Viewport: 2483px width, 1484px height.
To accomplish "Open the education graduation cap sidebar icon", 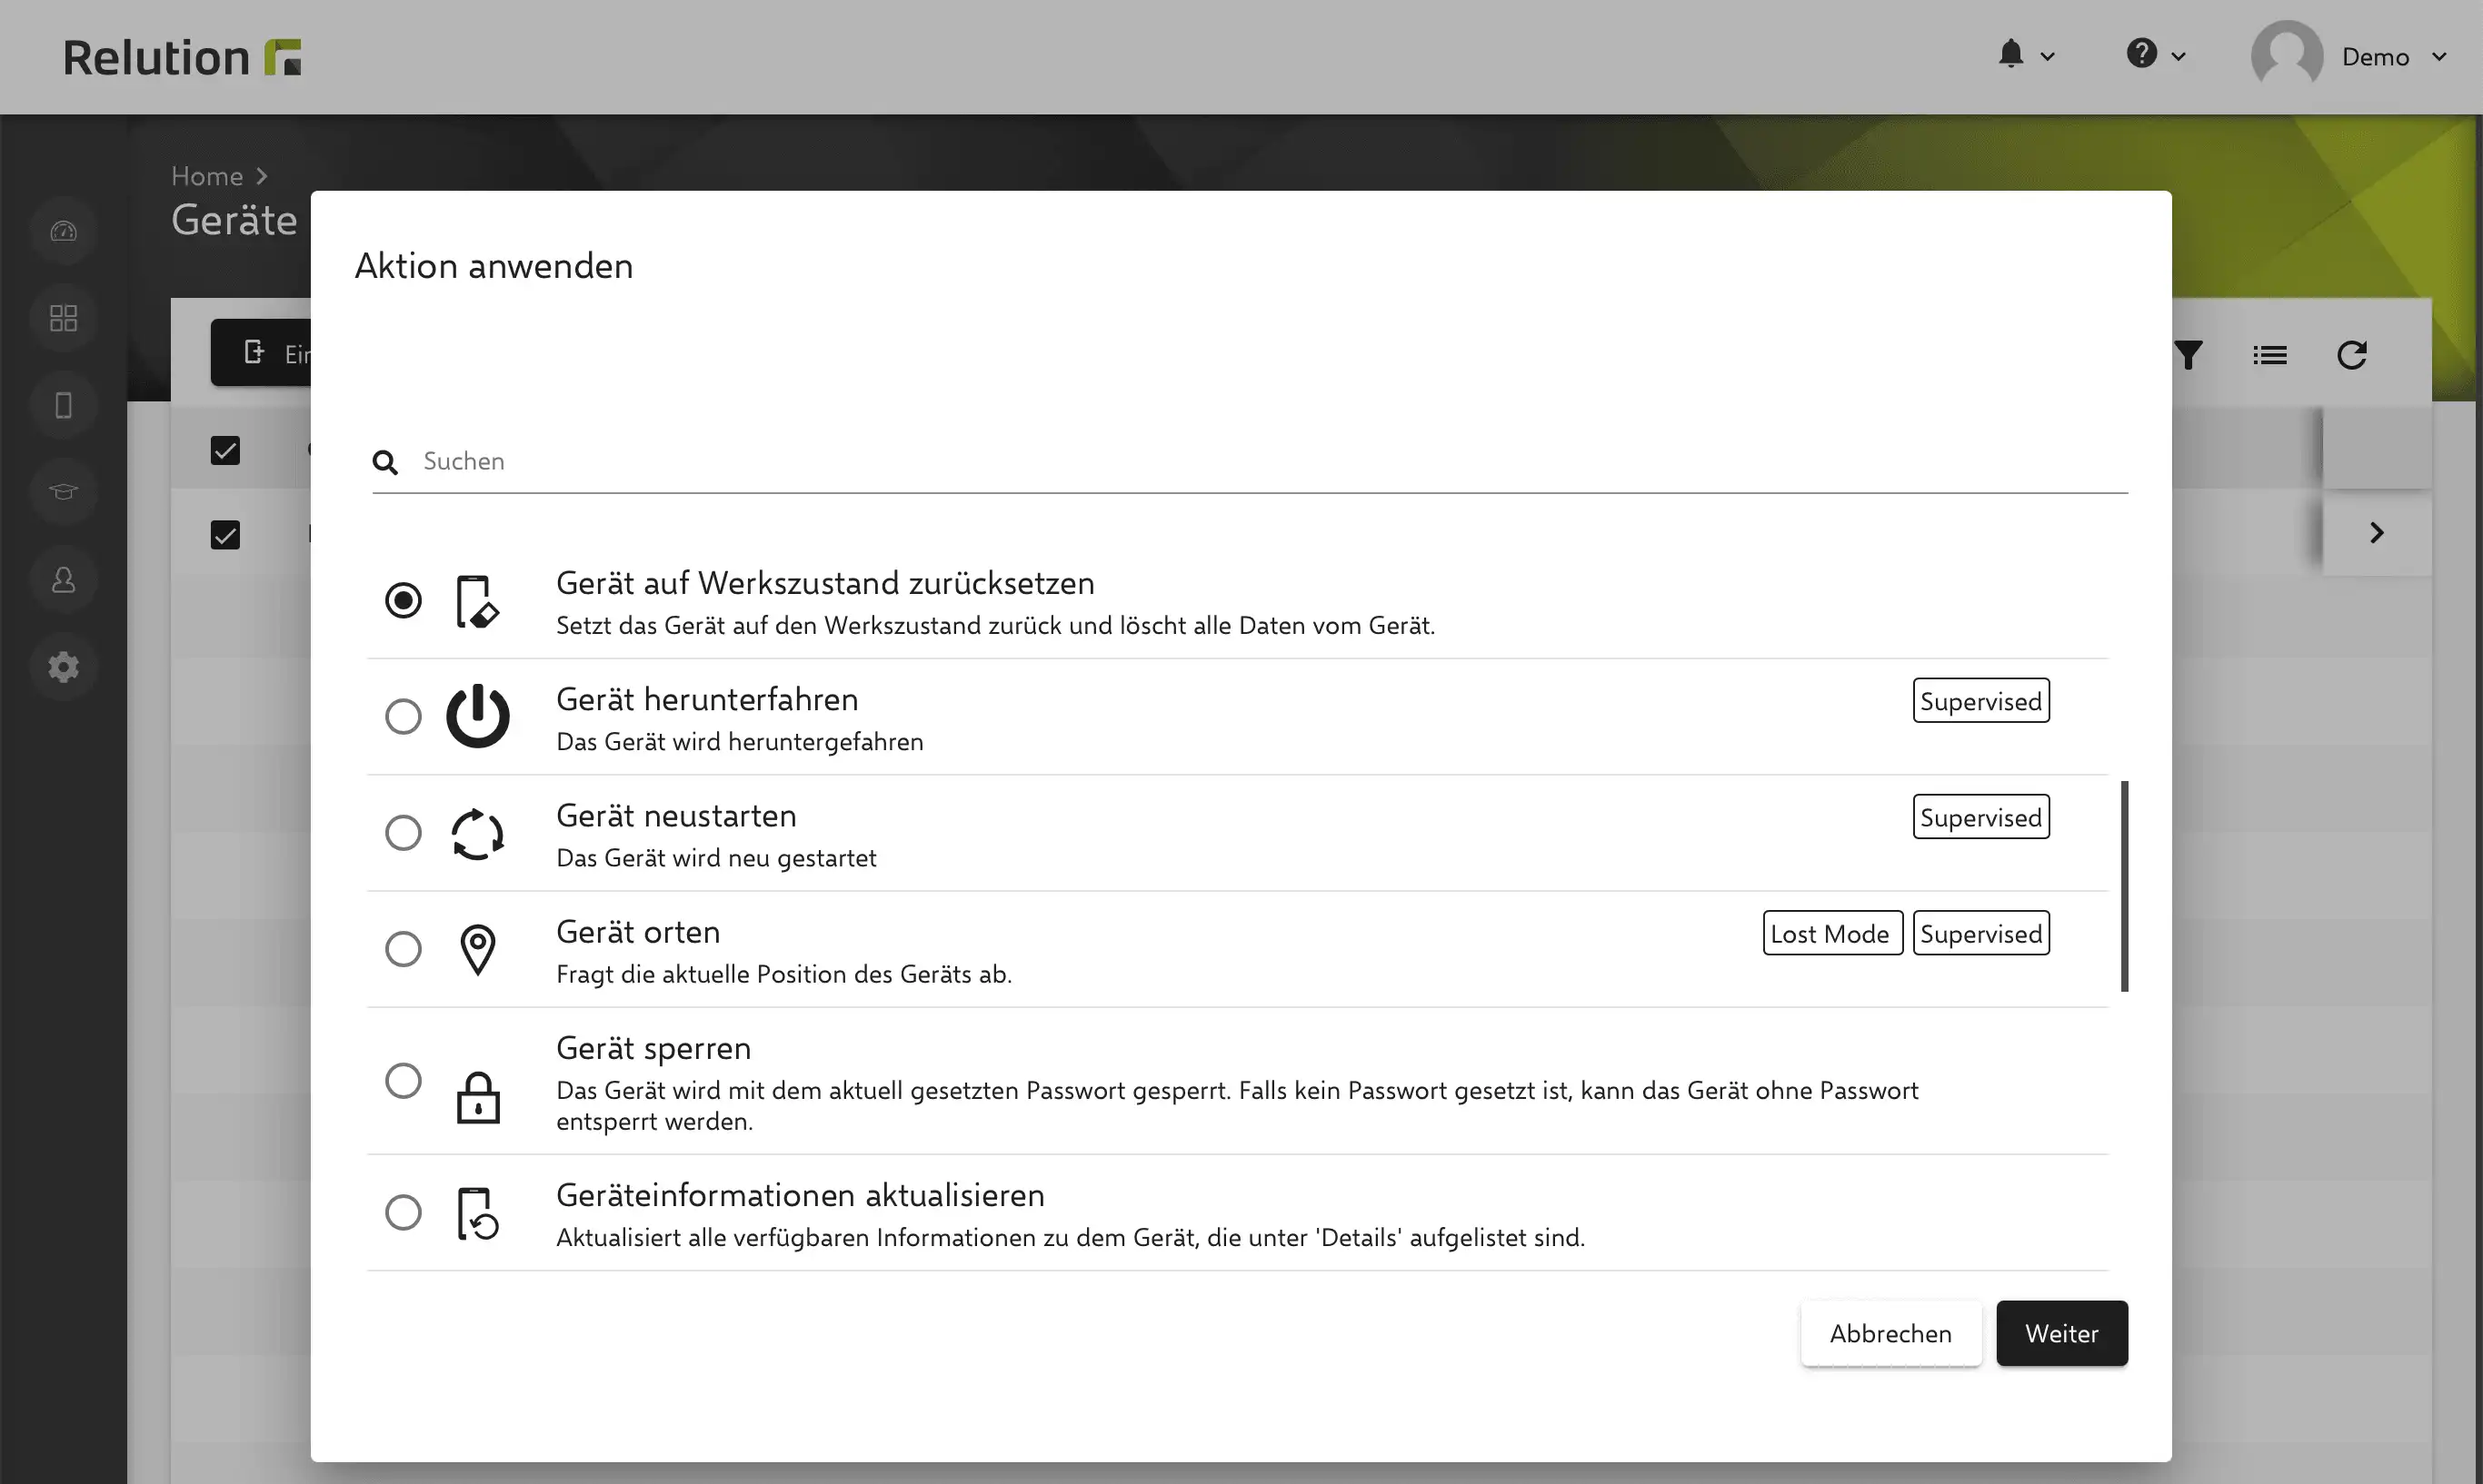I will pyautogui.click(x=63, y=492).
